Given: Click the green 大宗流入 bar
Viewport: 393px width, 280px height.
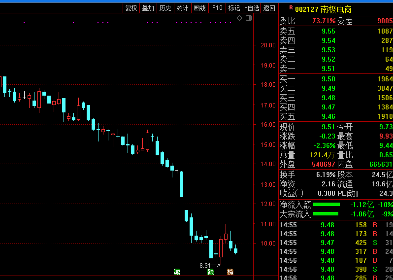Looking at the screenshot, I should (326, 214).
